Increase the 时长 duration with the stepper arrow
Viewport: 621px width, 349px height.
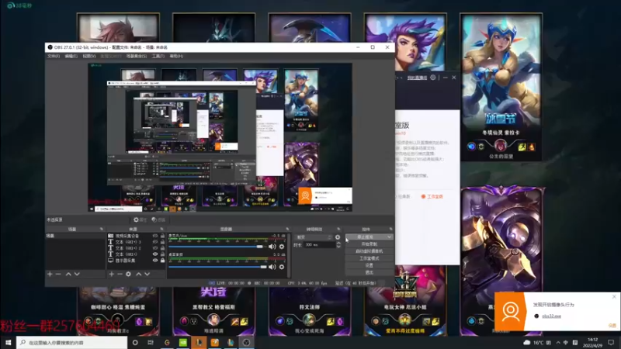click(338, 244)
